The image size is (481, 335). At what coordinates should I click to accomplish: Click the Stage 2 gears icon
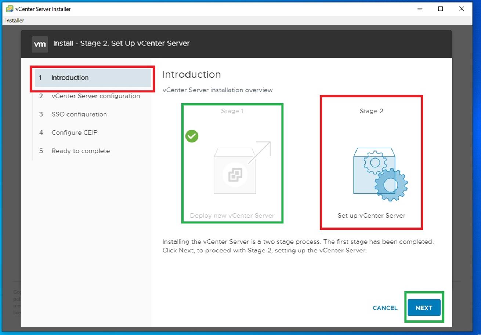point(380,174)
